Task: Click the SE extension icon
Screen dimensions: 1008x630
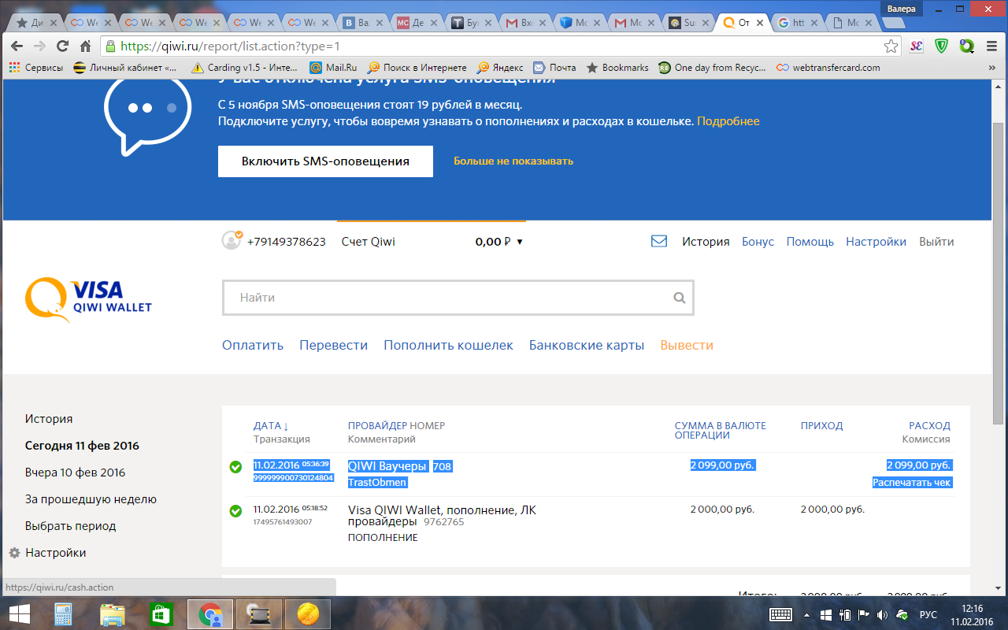Action: click(x=916, y=46)
